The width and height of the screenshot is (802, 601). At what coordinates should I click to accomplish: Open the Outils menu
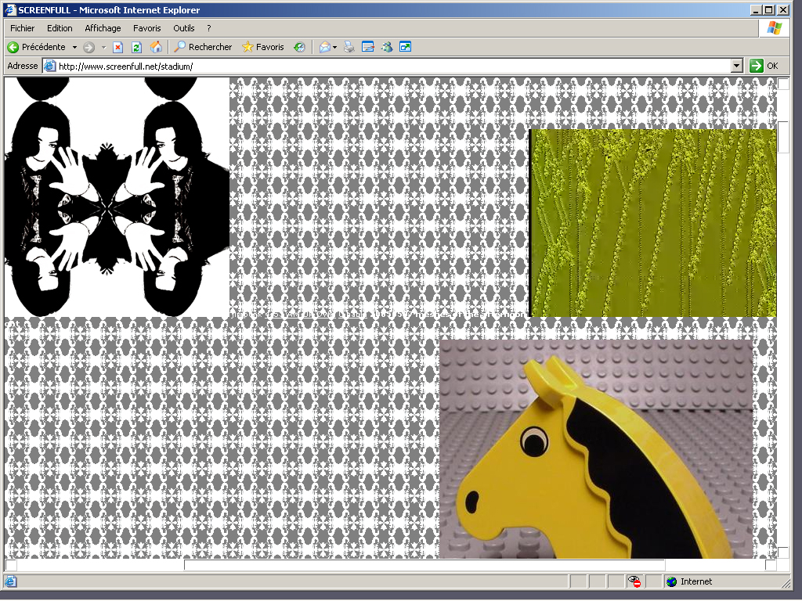(184, 28)
